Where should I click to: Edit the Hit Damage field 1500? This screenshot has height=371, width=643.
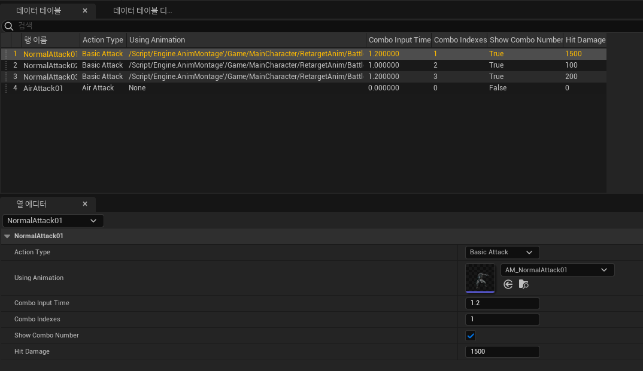click(502, 351)
